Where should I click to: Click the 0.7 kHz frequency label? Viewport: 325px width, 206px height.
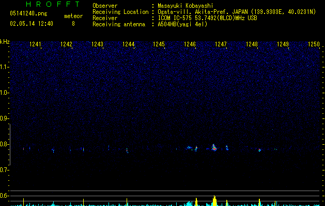[5, 170]
